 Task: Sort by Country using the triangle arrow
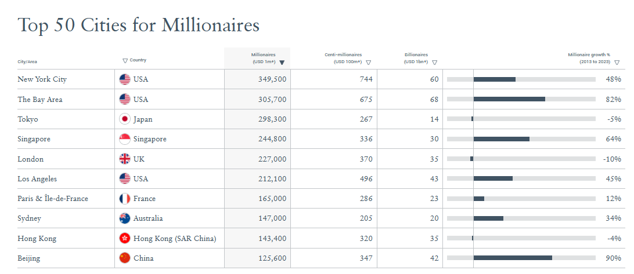[x=125, y=60]
